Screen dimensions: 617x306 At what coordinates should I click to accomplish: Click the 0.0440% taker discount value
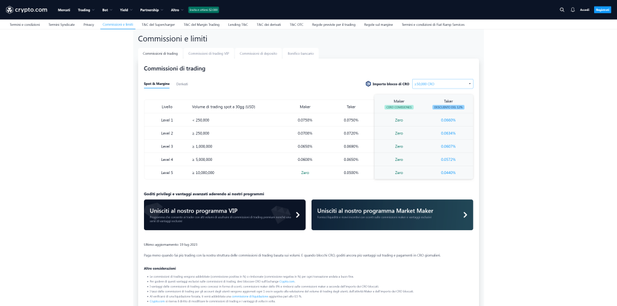pos(448,173)
